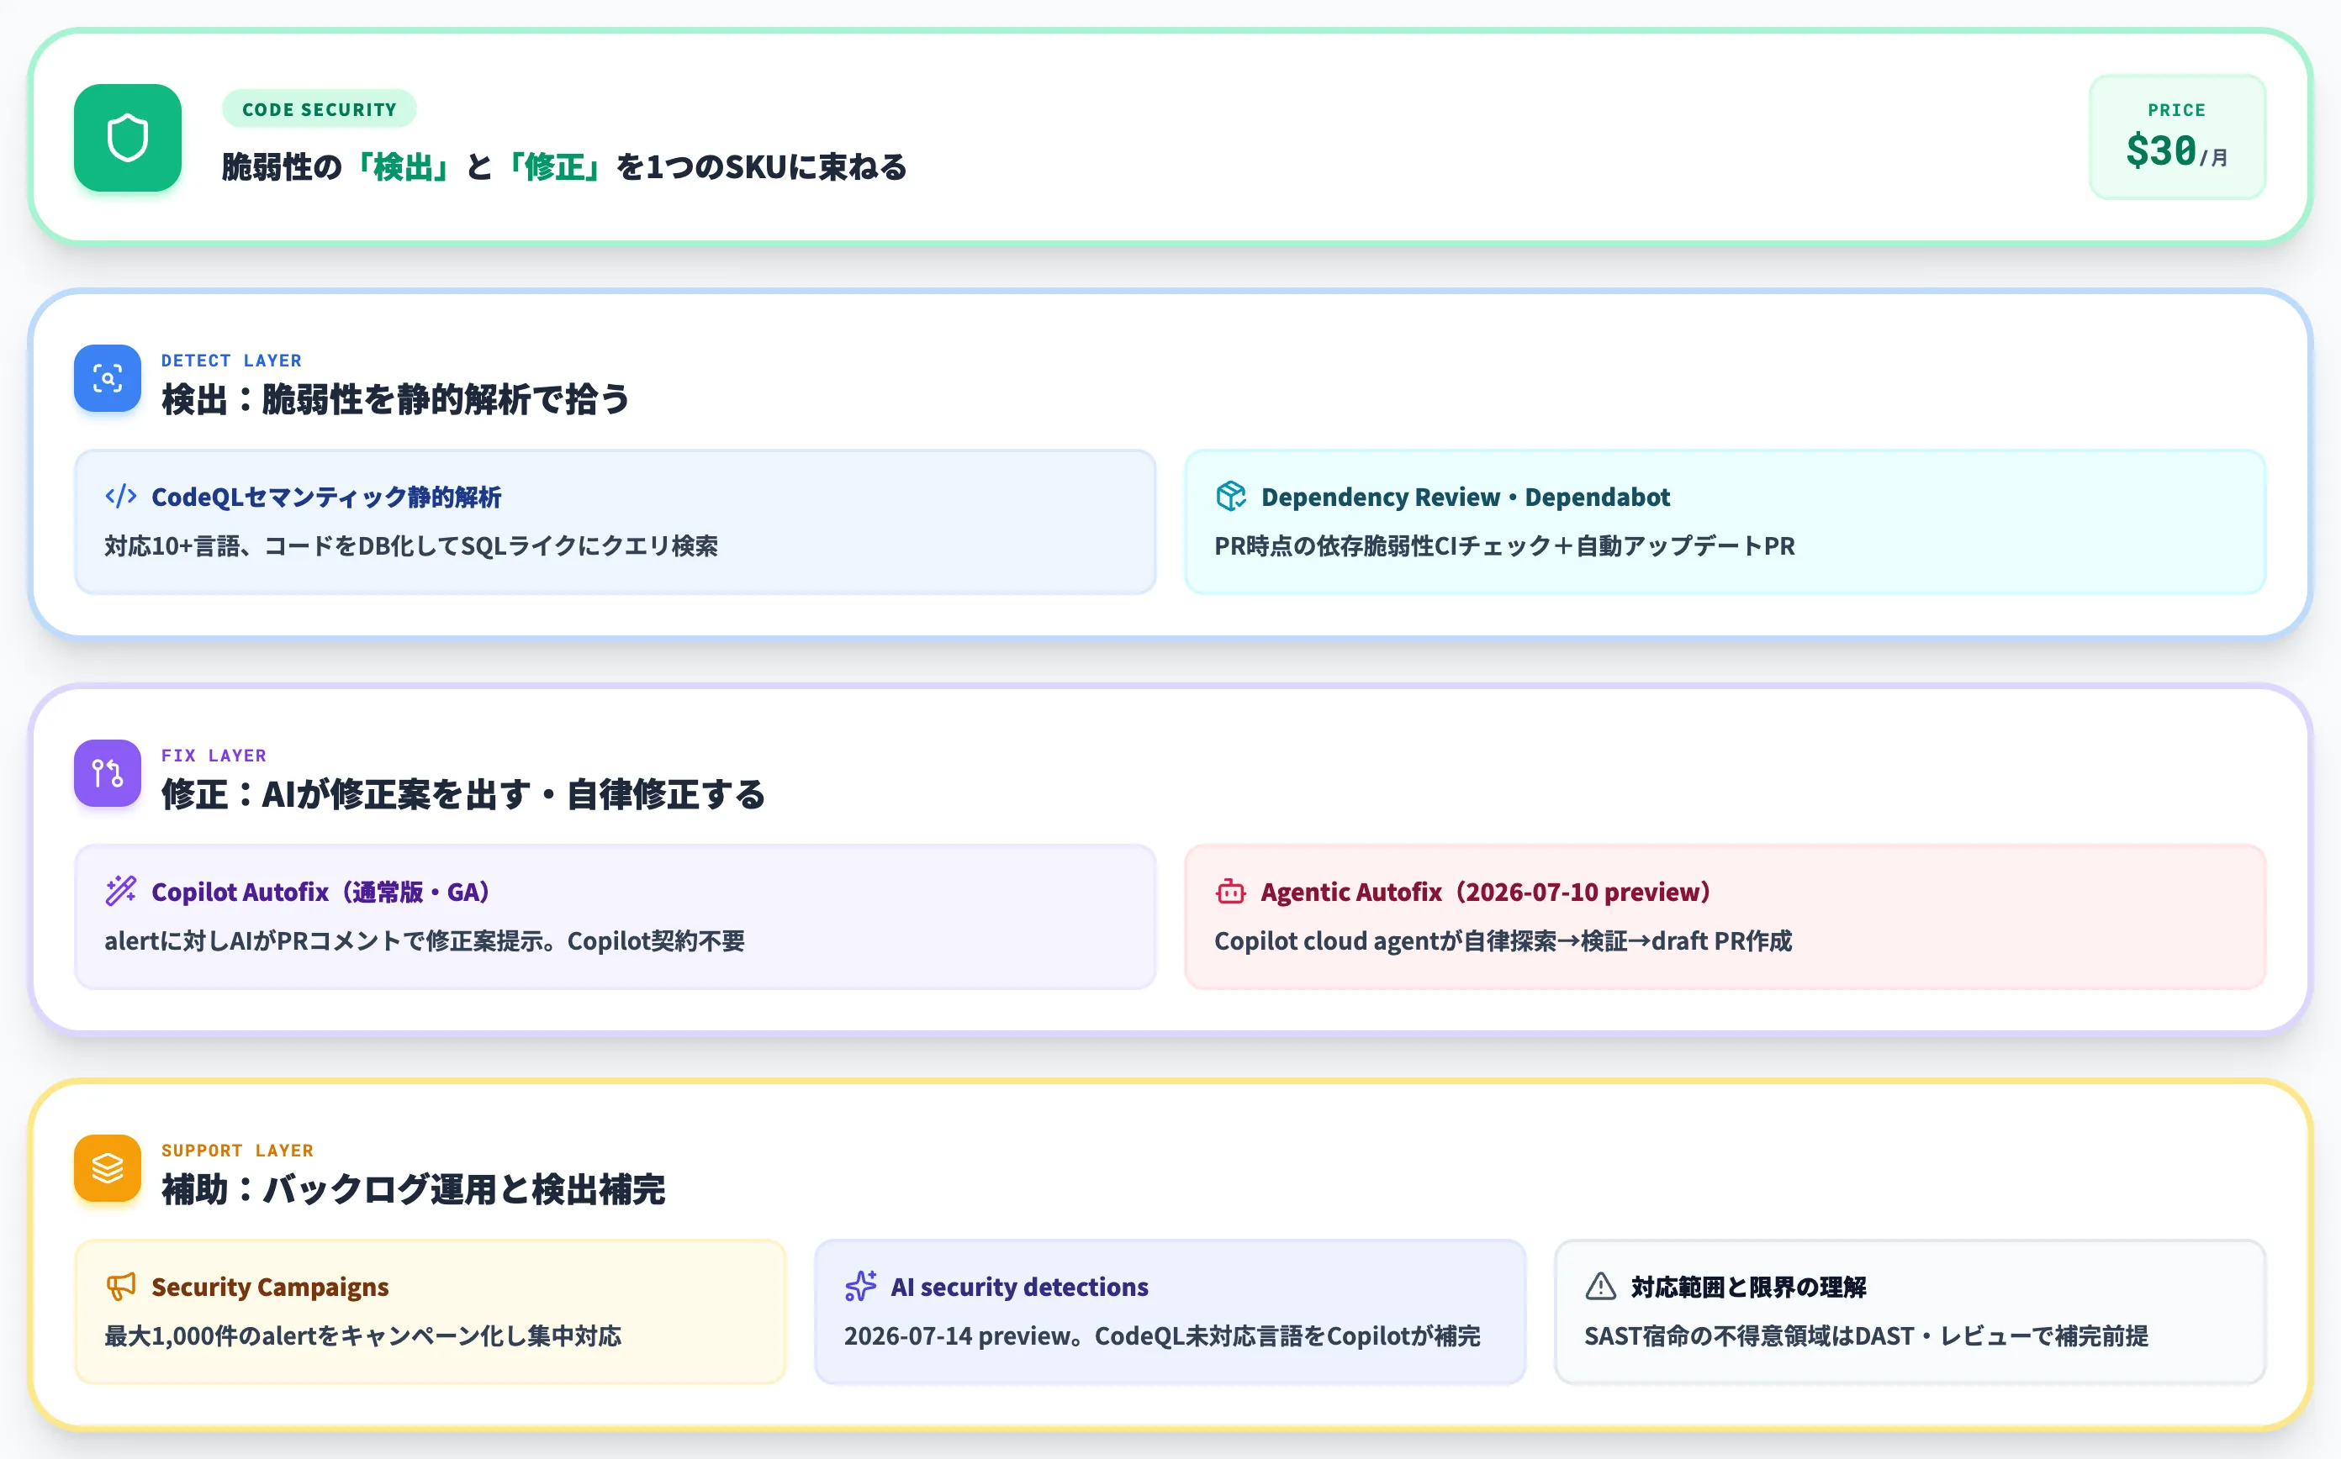2341x1459 pixels.
Task: Click the warning triangle icon beside 対応範囲と限界の理解
Action: pos(1600,1286)
